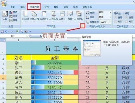Viewport: 135px width, 103px height.
Task: Click the Save icon in quick access toolbar
Action: [x=2, y=32]
